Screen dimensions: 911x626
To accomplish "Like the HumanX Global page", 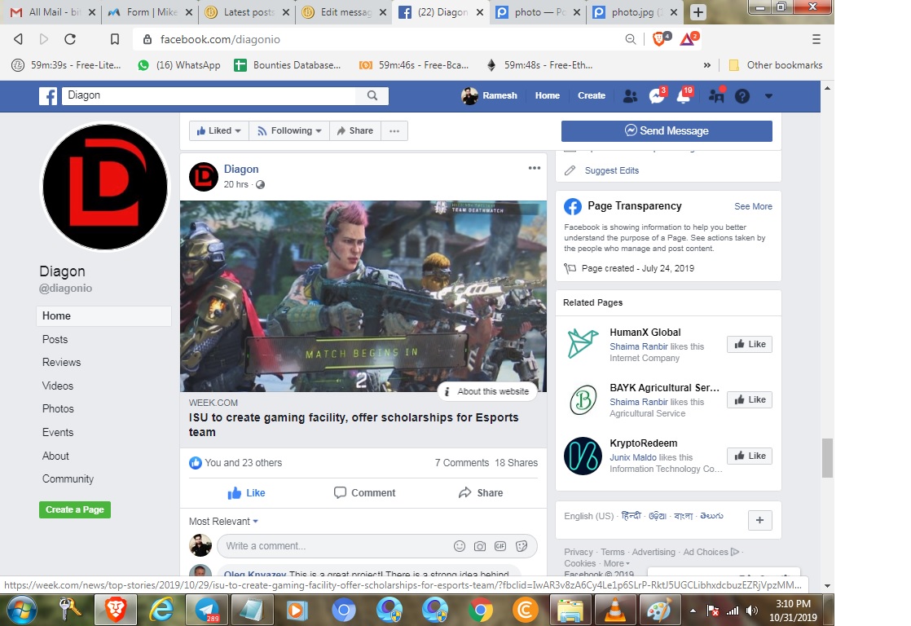I will [750, 344].
